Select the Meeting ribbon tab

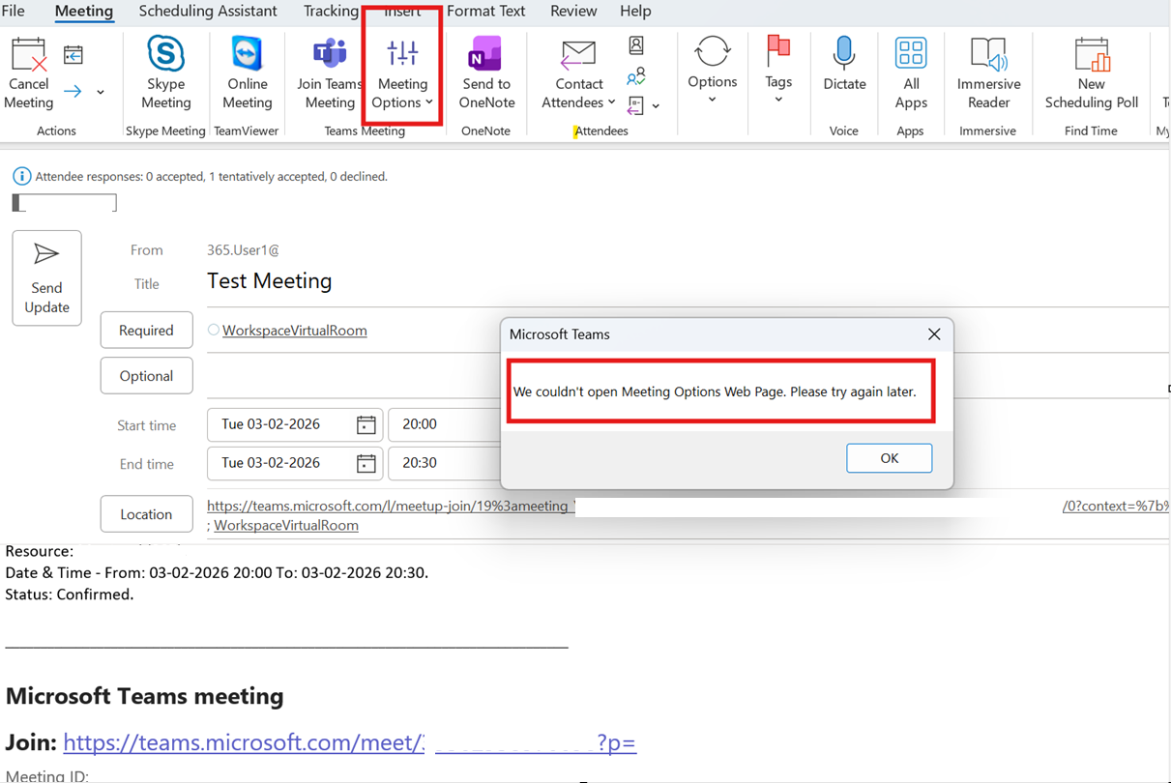(84, 12)
